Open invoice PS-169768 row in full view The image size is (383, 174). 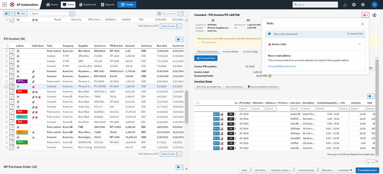pos(12,86)
